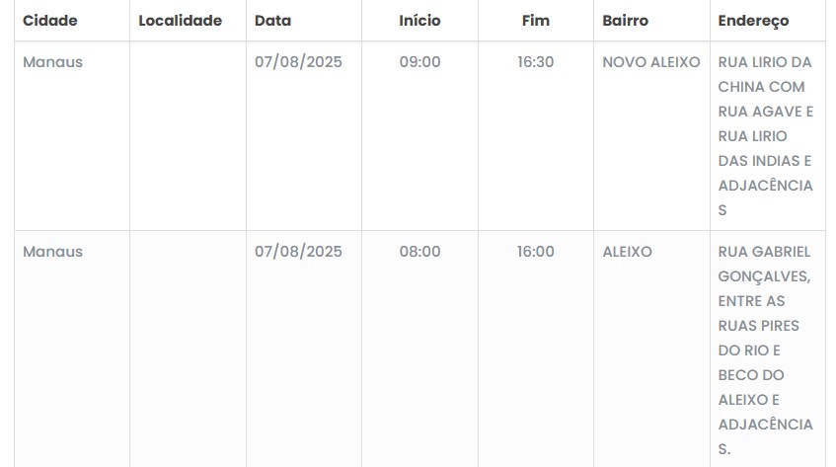Click the Endereço column header

754,21
